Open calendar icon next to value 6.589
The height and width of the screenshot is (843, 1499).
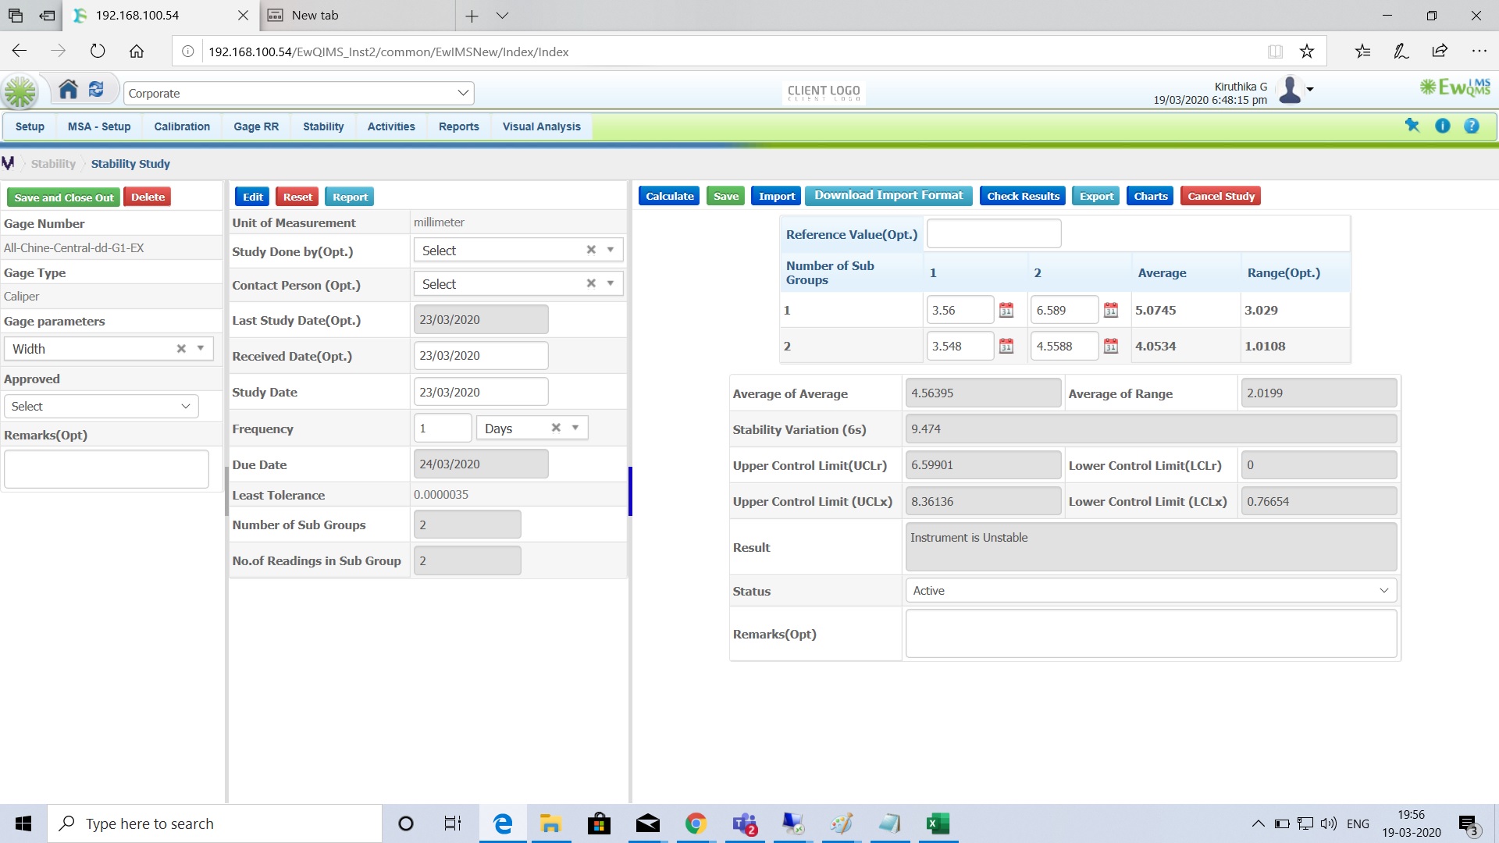pos(1111,311)
